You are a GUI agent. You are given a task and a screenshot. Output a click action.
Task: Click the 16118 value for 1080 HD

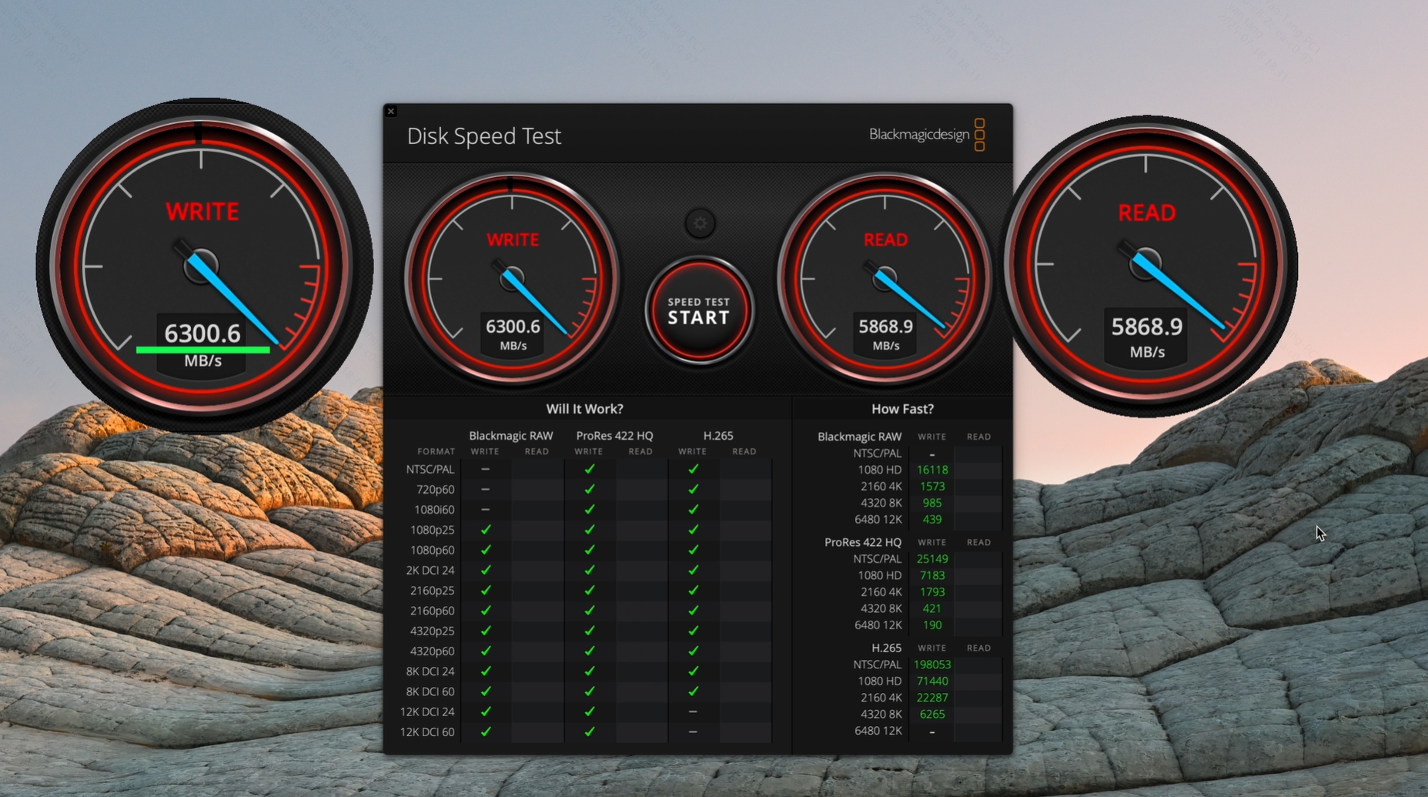[x=932, y=470]
